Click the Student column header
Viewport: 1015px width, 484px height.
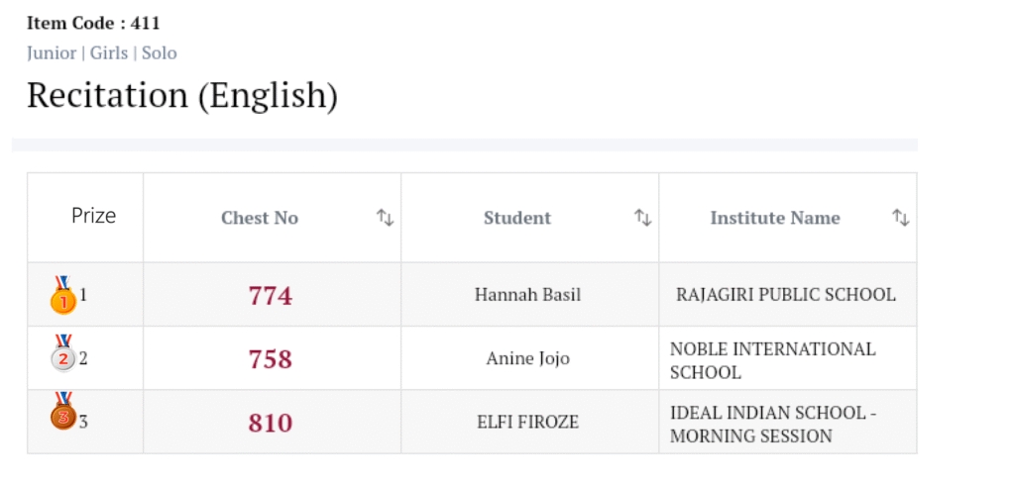coord(517,219)
